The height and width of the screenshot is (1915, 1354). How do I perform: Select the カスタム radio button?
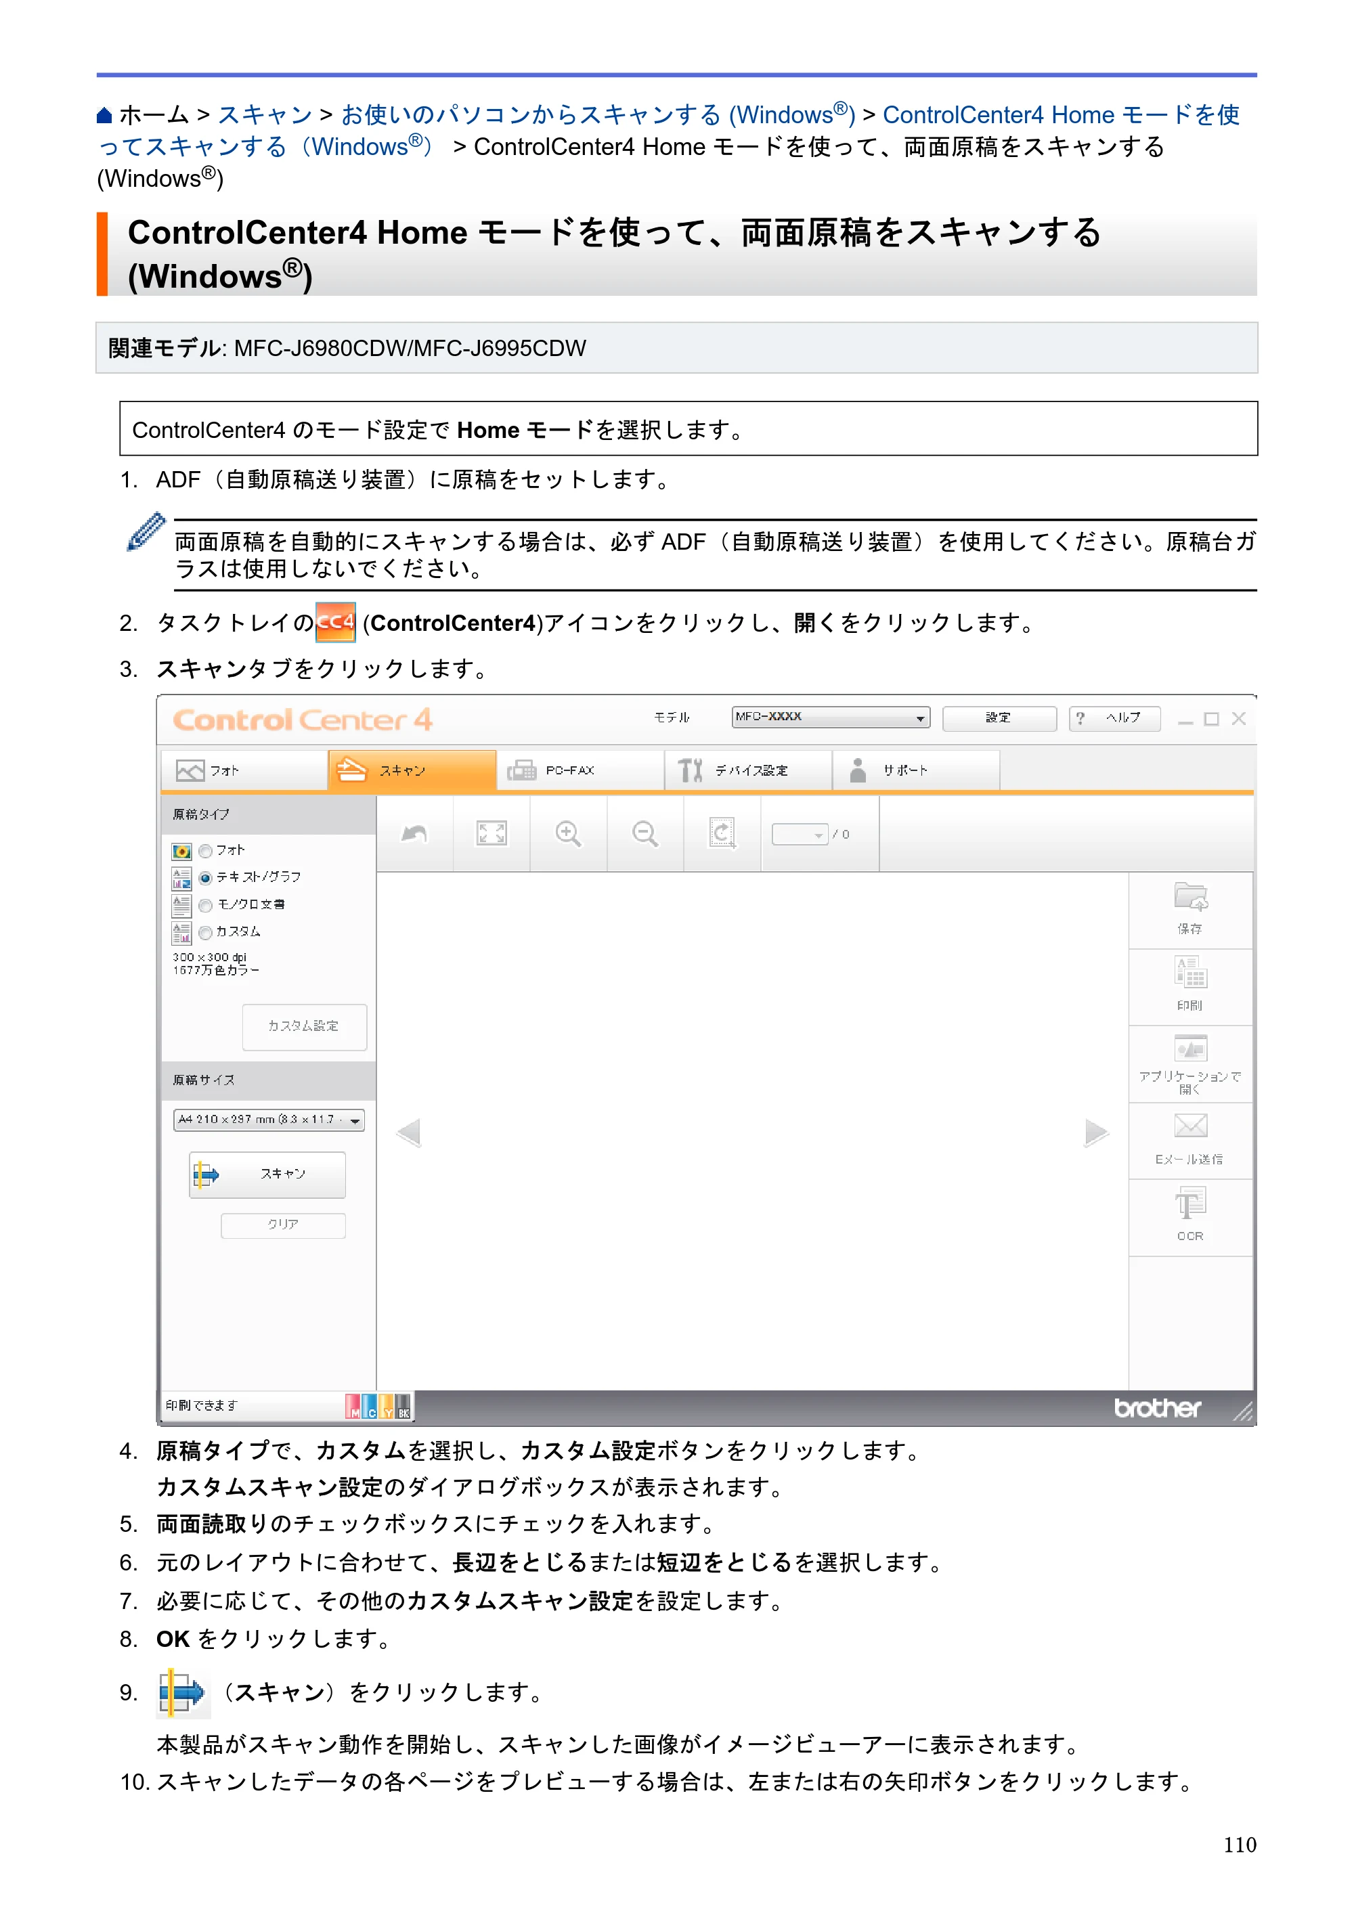[205, 933]
